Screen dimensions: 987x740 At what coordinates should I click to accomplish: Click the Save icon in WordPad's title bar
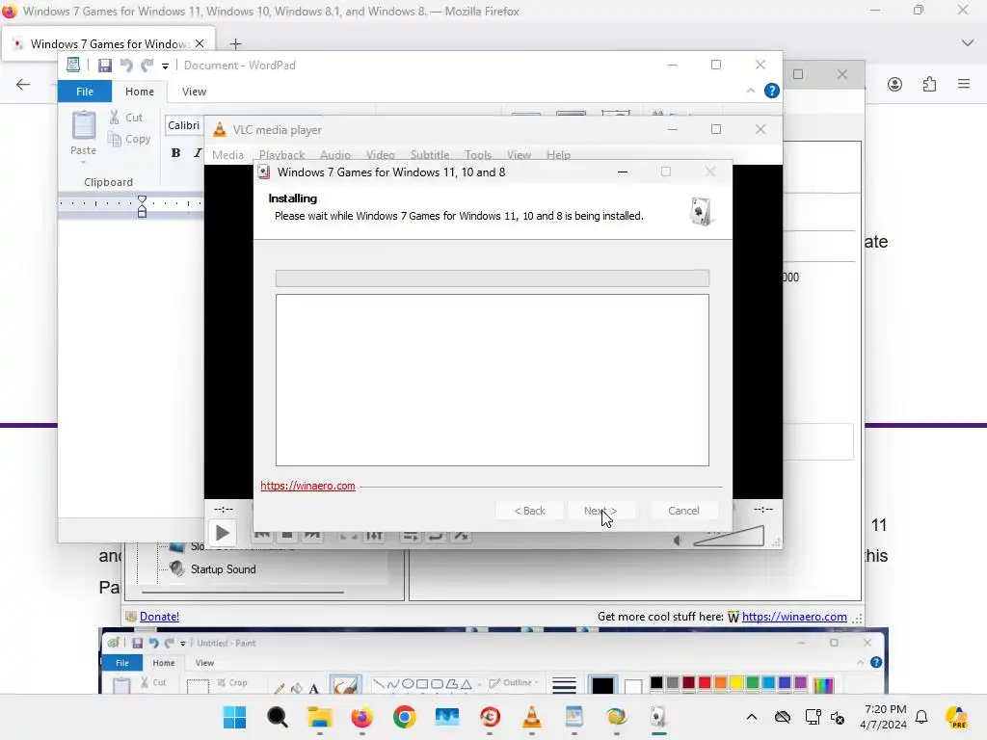(105, 66)
